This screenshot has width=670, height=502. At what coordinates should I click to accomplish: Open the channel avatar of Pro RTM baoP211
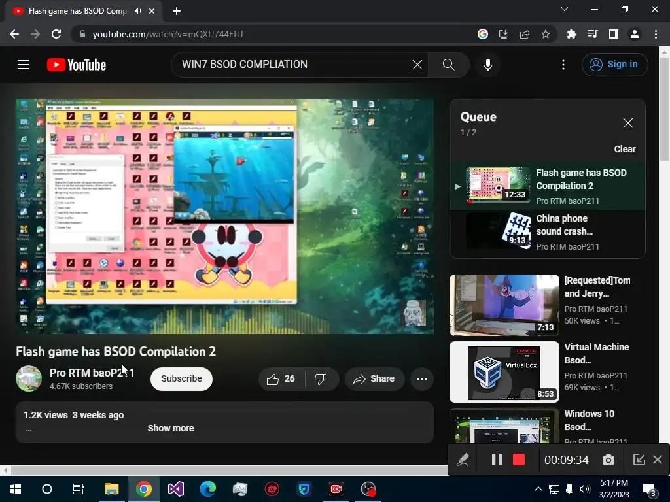pos(29,378)
